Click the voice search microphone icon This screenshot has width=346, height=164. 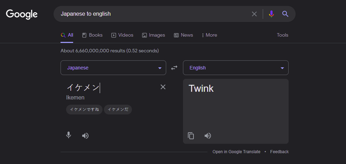click(x=271, y=14)
